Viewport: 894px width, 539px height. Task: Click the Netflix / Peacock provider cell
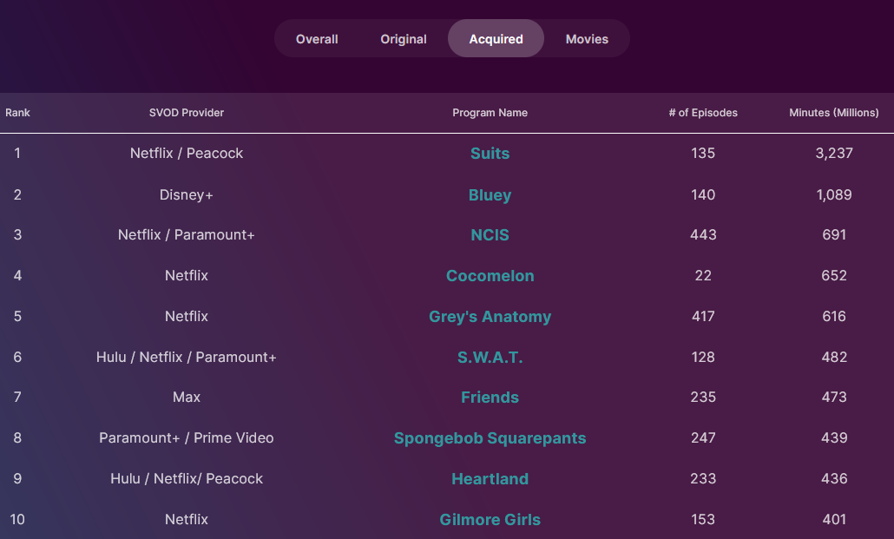pyautogui.click(x=187, y=154)
